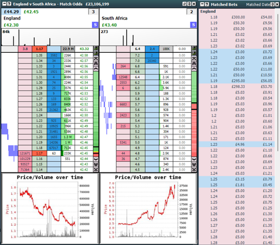Open help icon on Matched Bets panel
The width and height of the screenshot is (280, 245).
207,4
